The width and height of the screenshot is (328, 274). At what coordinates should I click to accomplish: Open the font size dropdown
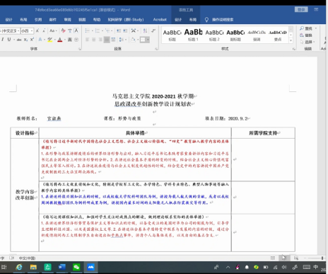pyautogui.click(x=32, y=31)
